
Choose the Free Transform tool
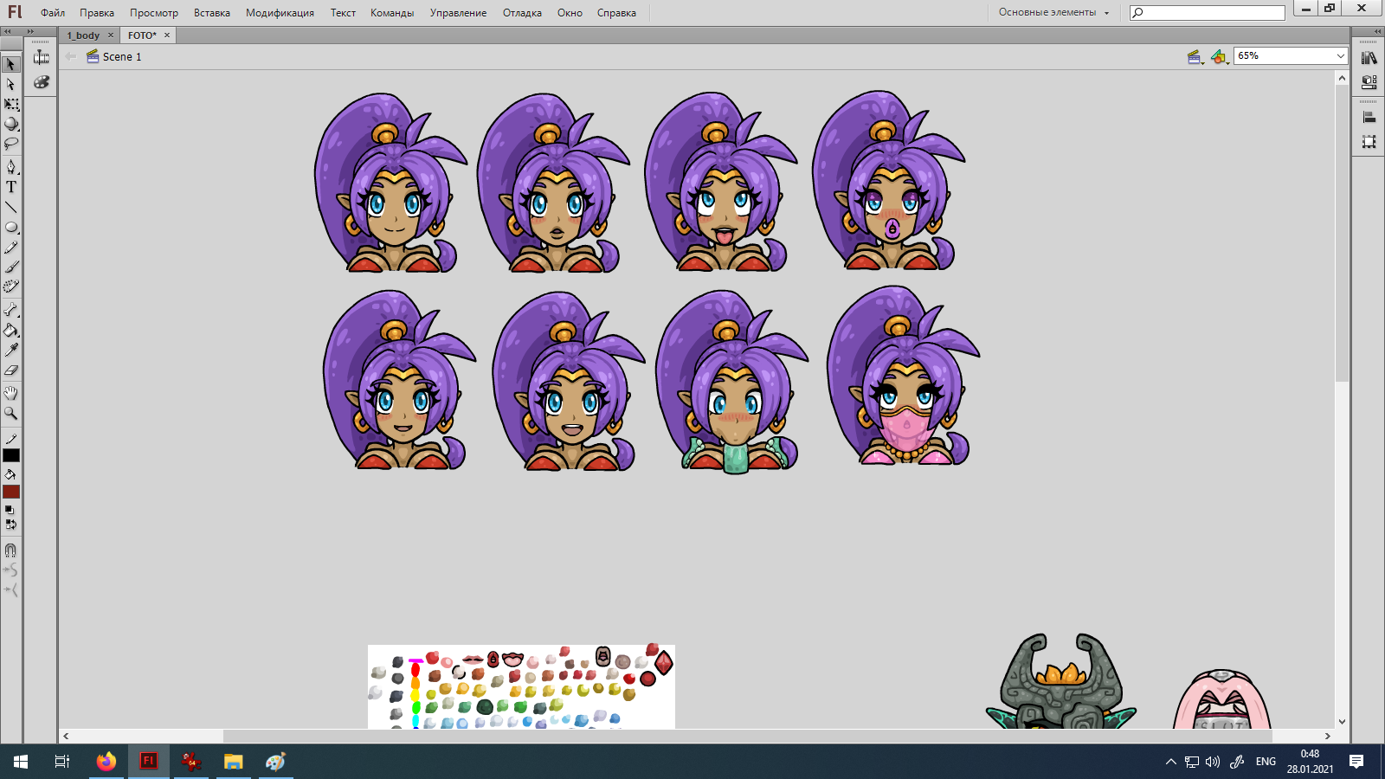click(11, 104)
